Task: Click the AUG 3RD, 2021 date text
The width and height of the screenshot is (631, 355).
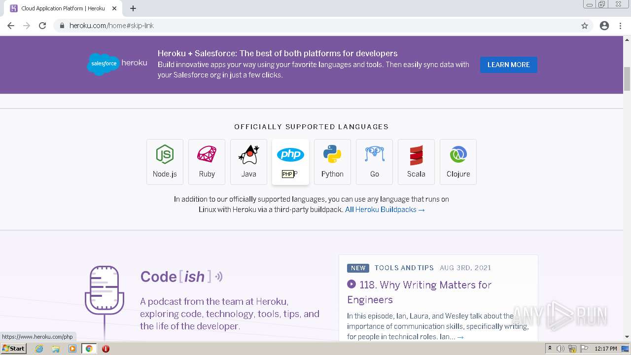Action: tap(465, 268)
